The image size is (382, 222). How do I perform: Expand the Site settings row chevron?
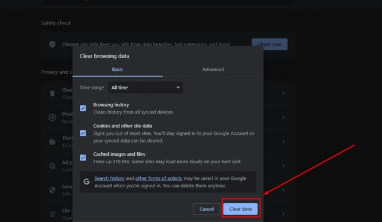284,214
